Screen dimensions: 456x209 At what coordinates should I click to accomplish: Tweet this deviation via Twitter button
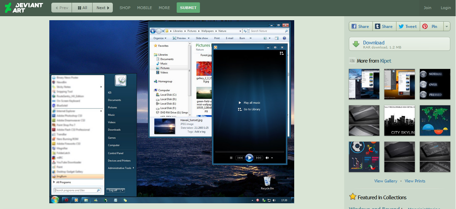(408, 27)
